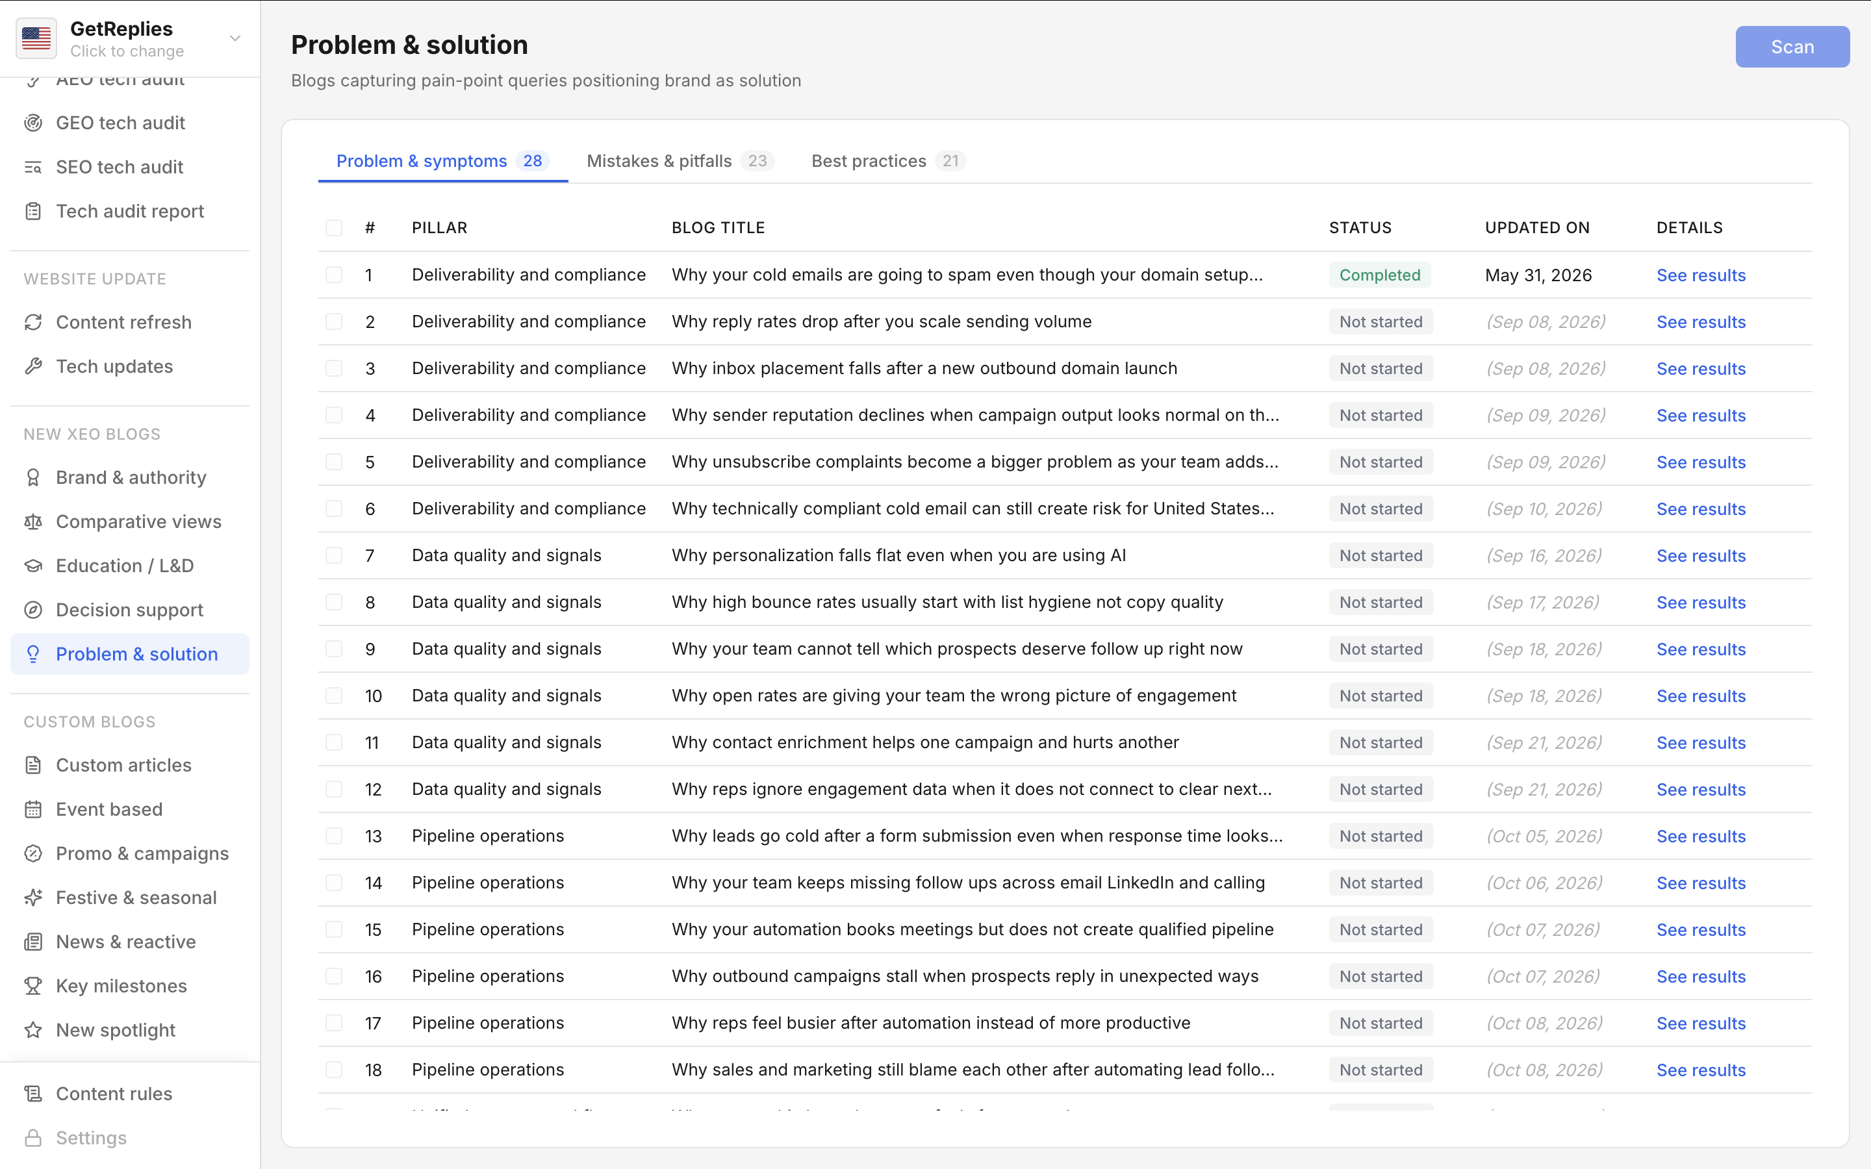Click the Completed status badge in row 1
Viewport: 1871px width, 1169px height.
click(x=1380, y=275)
